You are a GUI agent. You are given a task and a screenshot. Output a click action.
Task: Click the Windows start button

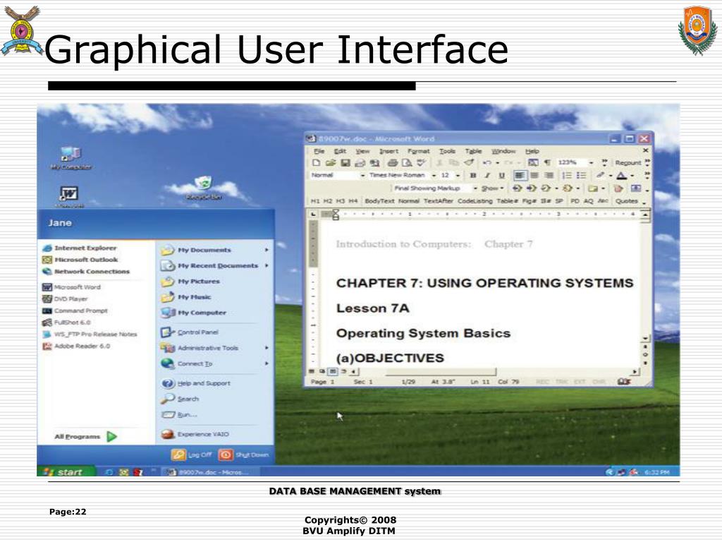tap(67, 471)
